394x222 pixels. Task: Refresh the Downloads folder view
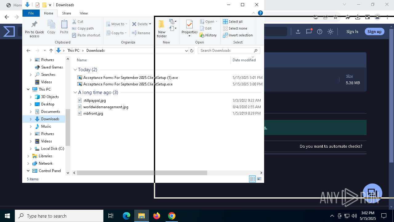tap(192, 51)
